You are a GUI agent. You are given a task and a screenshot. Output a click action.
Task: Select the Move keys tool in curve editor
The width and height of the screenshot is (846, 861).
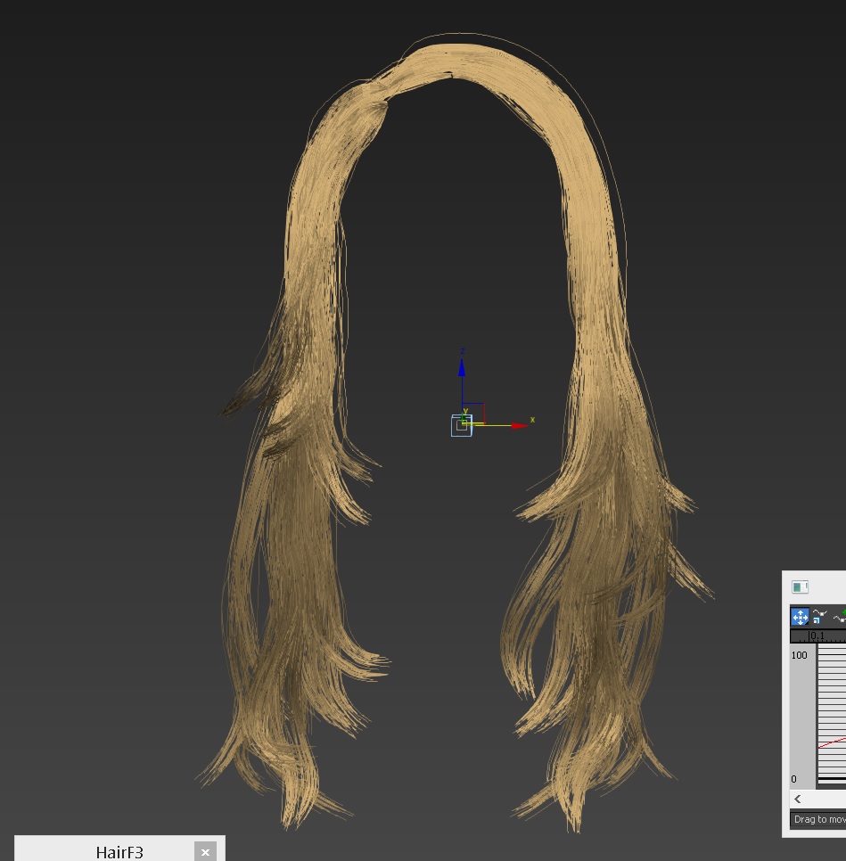coord(800,617)
